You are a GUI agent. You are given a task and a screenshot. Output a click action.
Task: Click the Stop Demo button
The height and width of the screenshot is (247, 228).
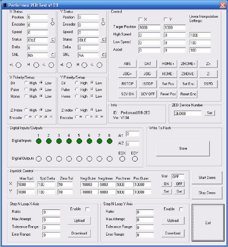pos(207,193)
